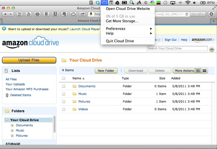Expand the Music tree node
Image resolution: width=217 pixels, height=149 pixels.
(x=12, y=131)
